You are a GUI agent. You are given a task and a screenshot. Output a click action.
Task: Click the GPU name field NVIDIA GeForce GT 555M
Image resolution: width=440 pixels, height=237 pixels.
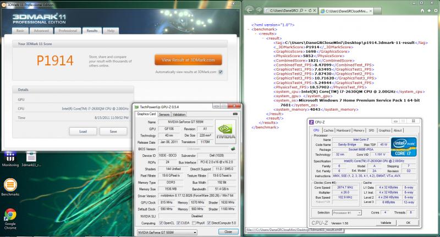(x=185, y=122)
